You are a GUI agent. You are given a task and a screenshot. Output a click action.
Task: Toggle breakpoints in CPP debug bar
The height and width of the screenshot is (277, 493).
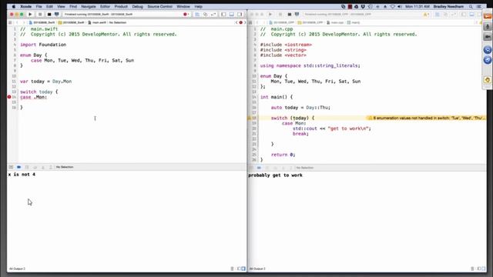[x=259, y=168]
